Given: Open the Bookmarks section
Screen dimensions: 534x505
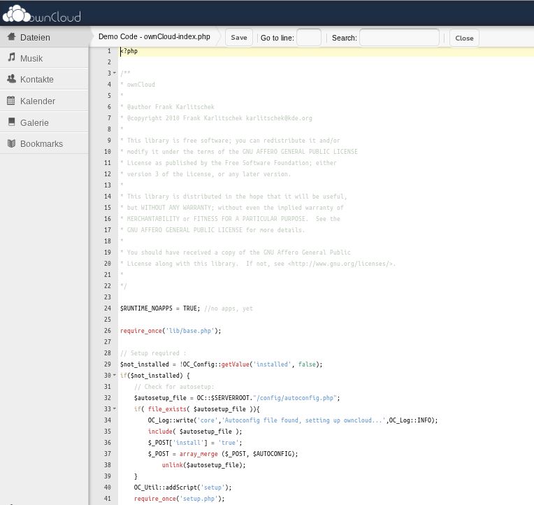Looking at the screenshot, I should 44,143.
